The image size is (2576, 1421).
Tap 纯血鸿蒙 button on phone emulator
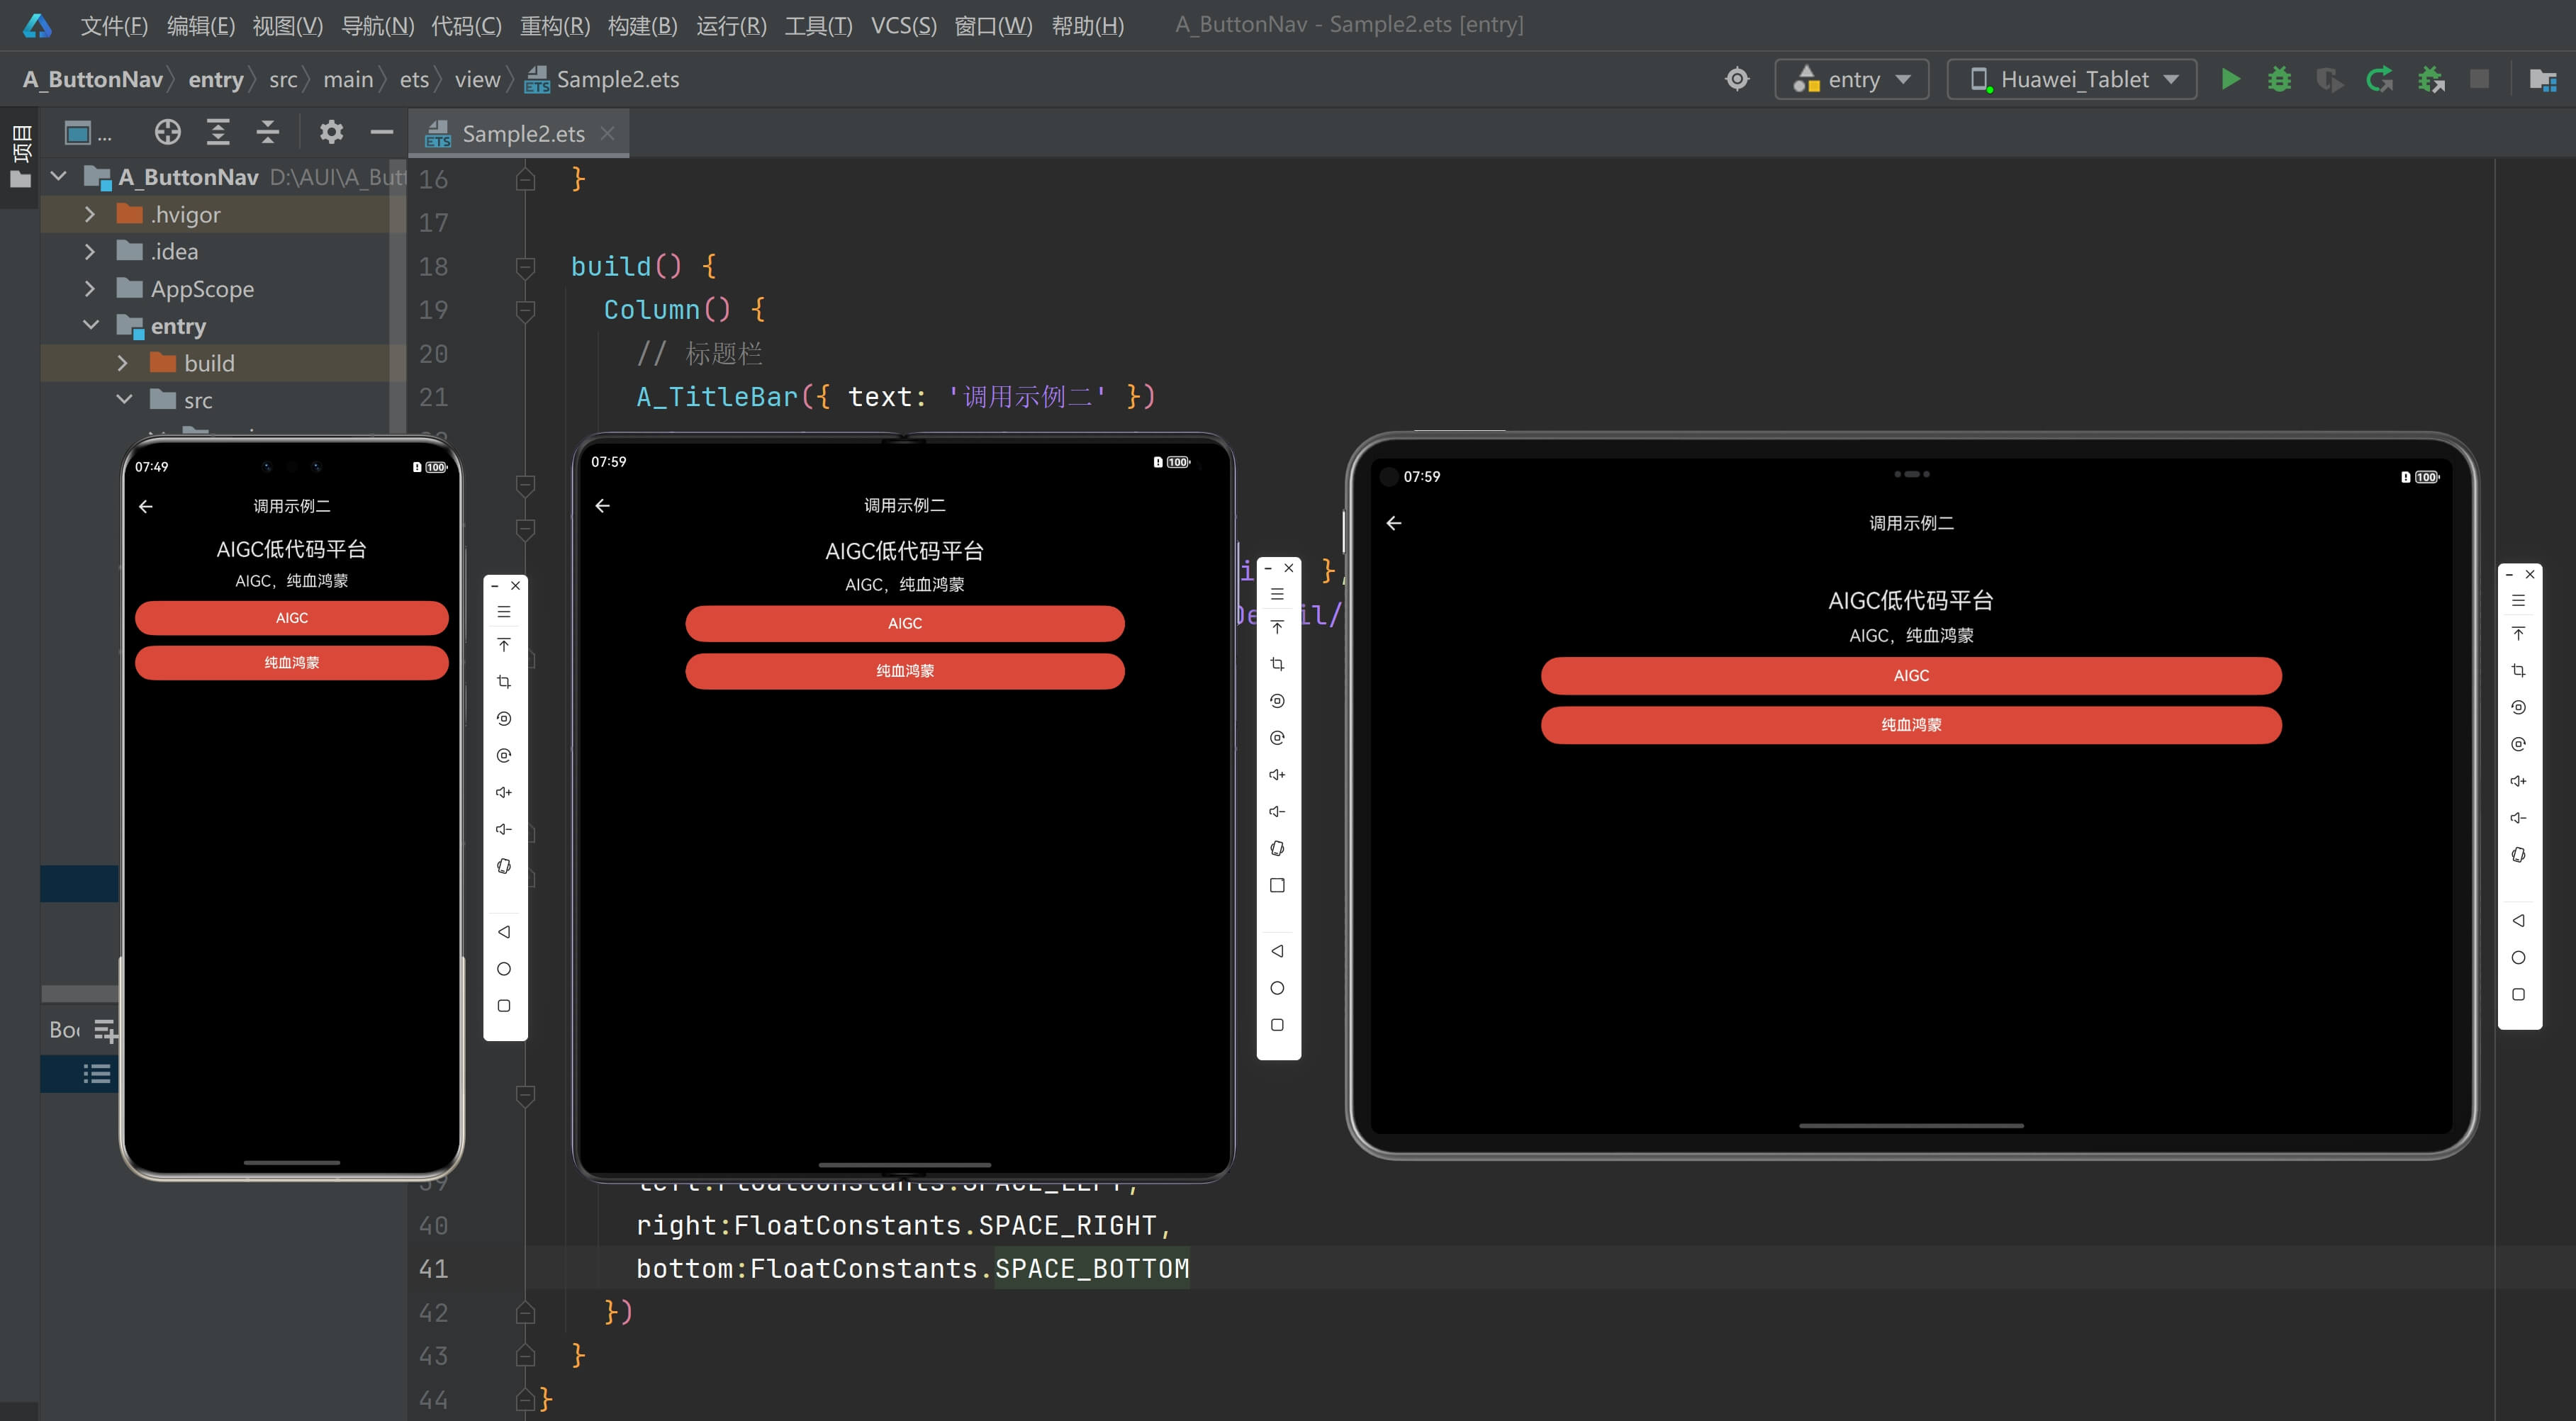[x=291, y=662]
